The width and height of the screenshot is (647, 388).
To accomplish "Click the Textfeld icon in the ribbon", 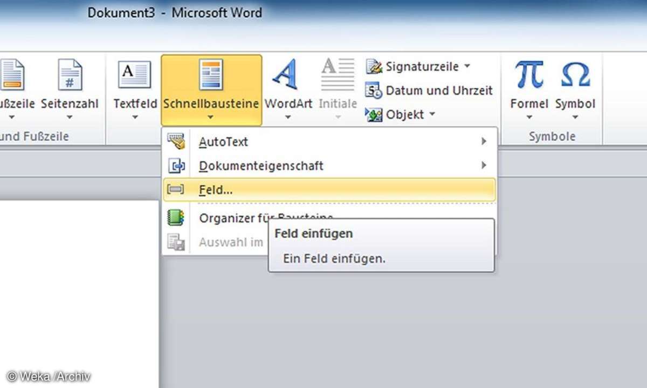I will [x=134, y=75].
